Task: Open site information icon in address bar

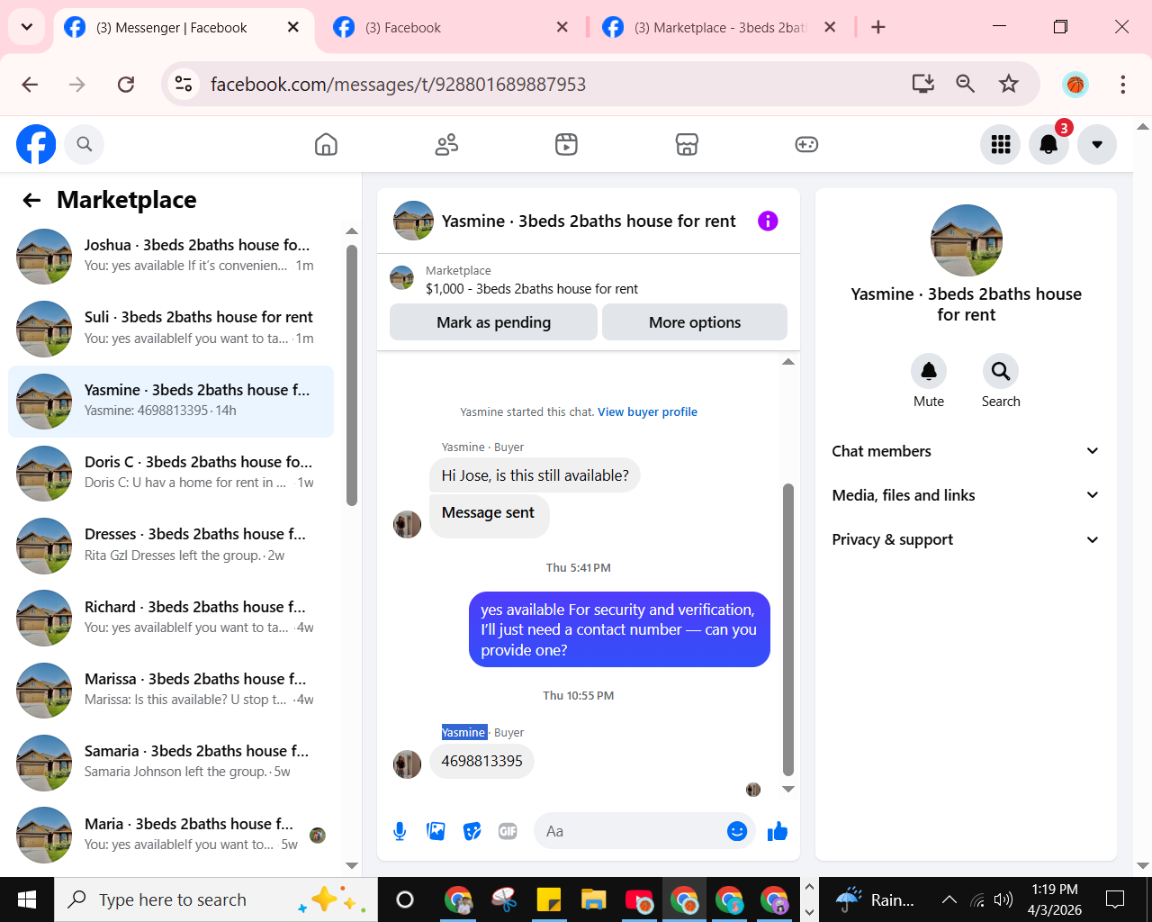Action: click(x=184, y=84)
